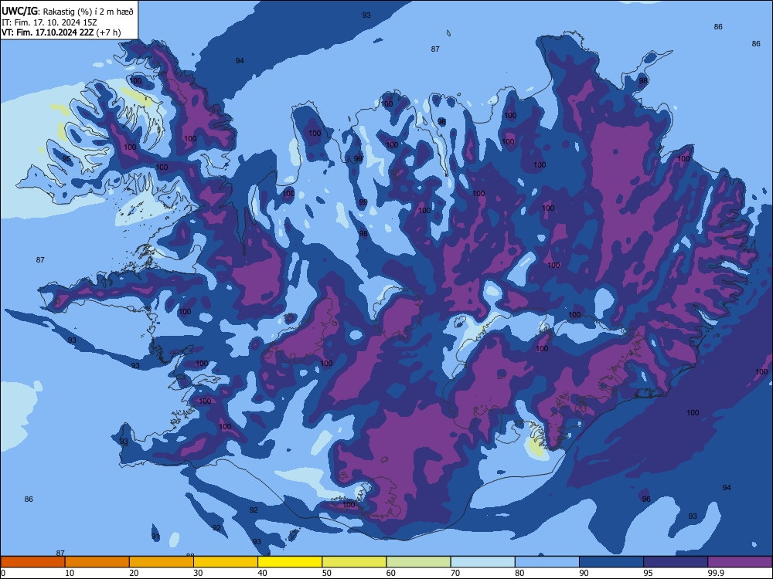Pick the pale yellow 50–60 legend swatch
The height and width of the screenshot is (579, 773).
[x=355, y=562]
